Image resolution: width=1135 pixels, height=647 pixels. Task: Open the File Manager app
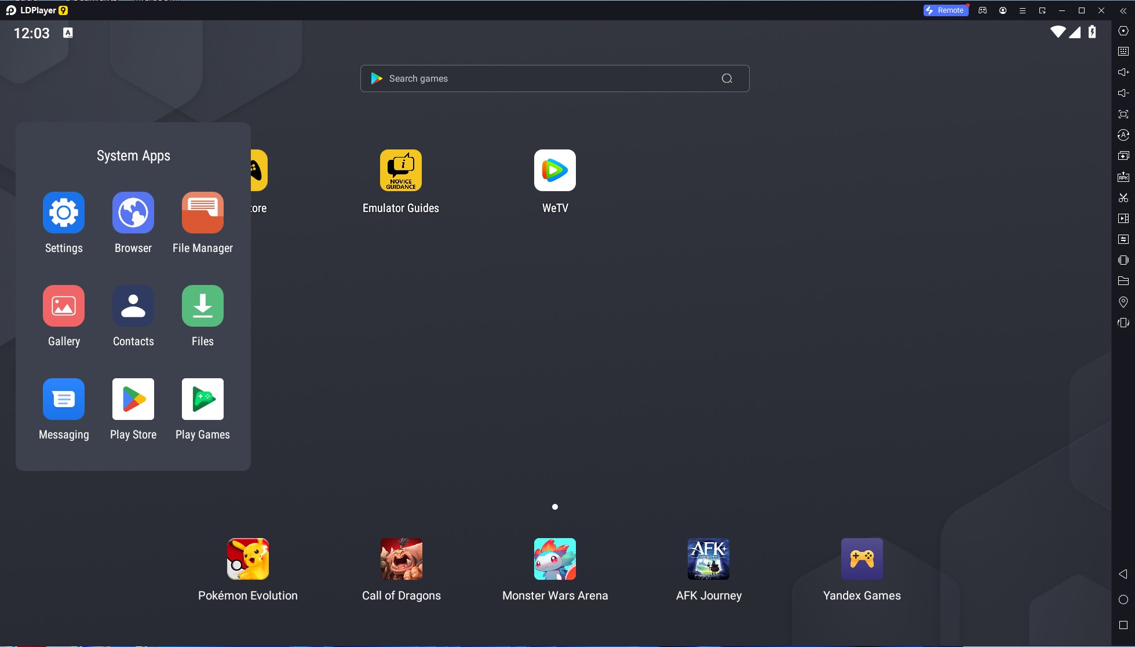tap(203, 213)
